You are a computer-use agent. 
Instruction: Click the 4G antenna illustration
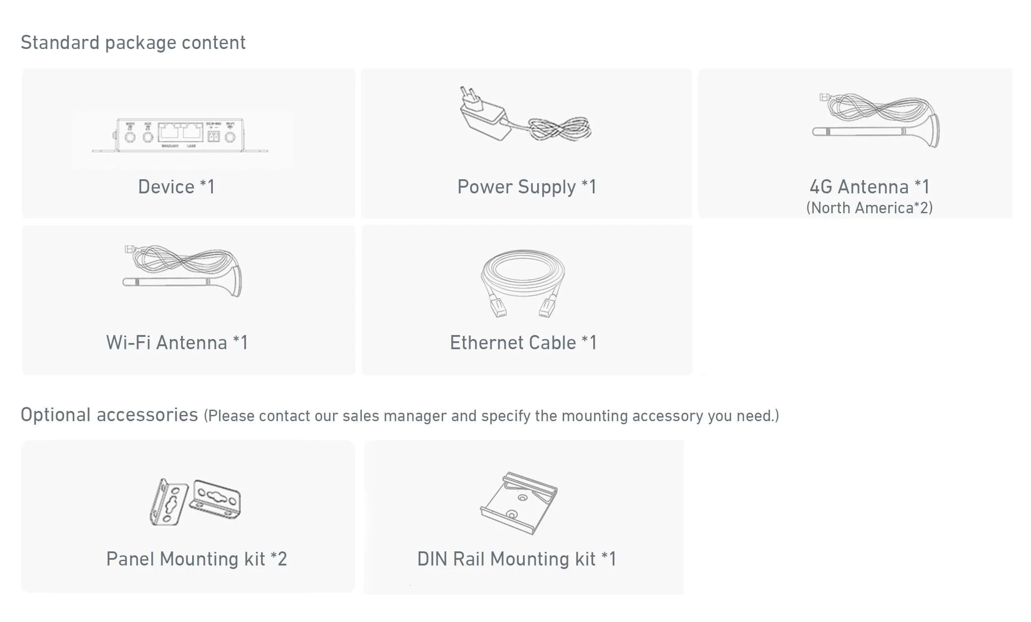point(876,121)
